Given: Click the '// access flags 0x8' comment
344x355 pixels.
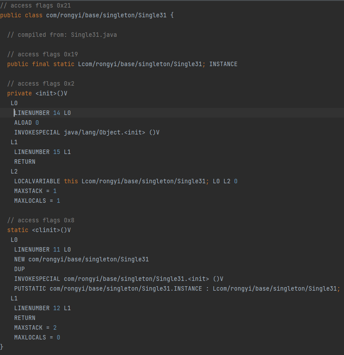Looking at the screenshot, I should click(41, 220).
